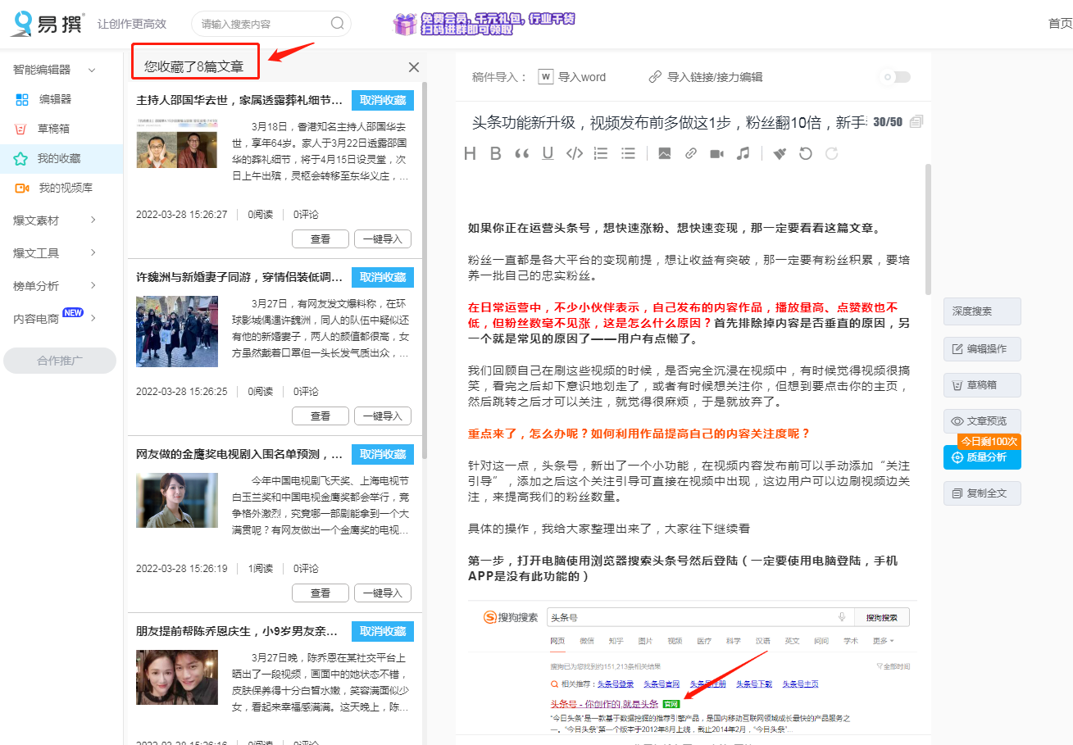Insert a blockquote with quote icon
This screenshot has height=745, width=1073.
(x=521, y=153)
